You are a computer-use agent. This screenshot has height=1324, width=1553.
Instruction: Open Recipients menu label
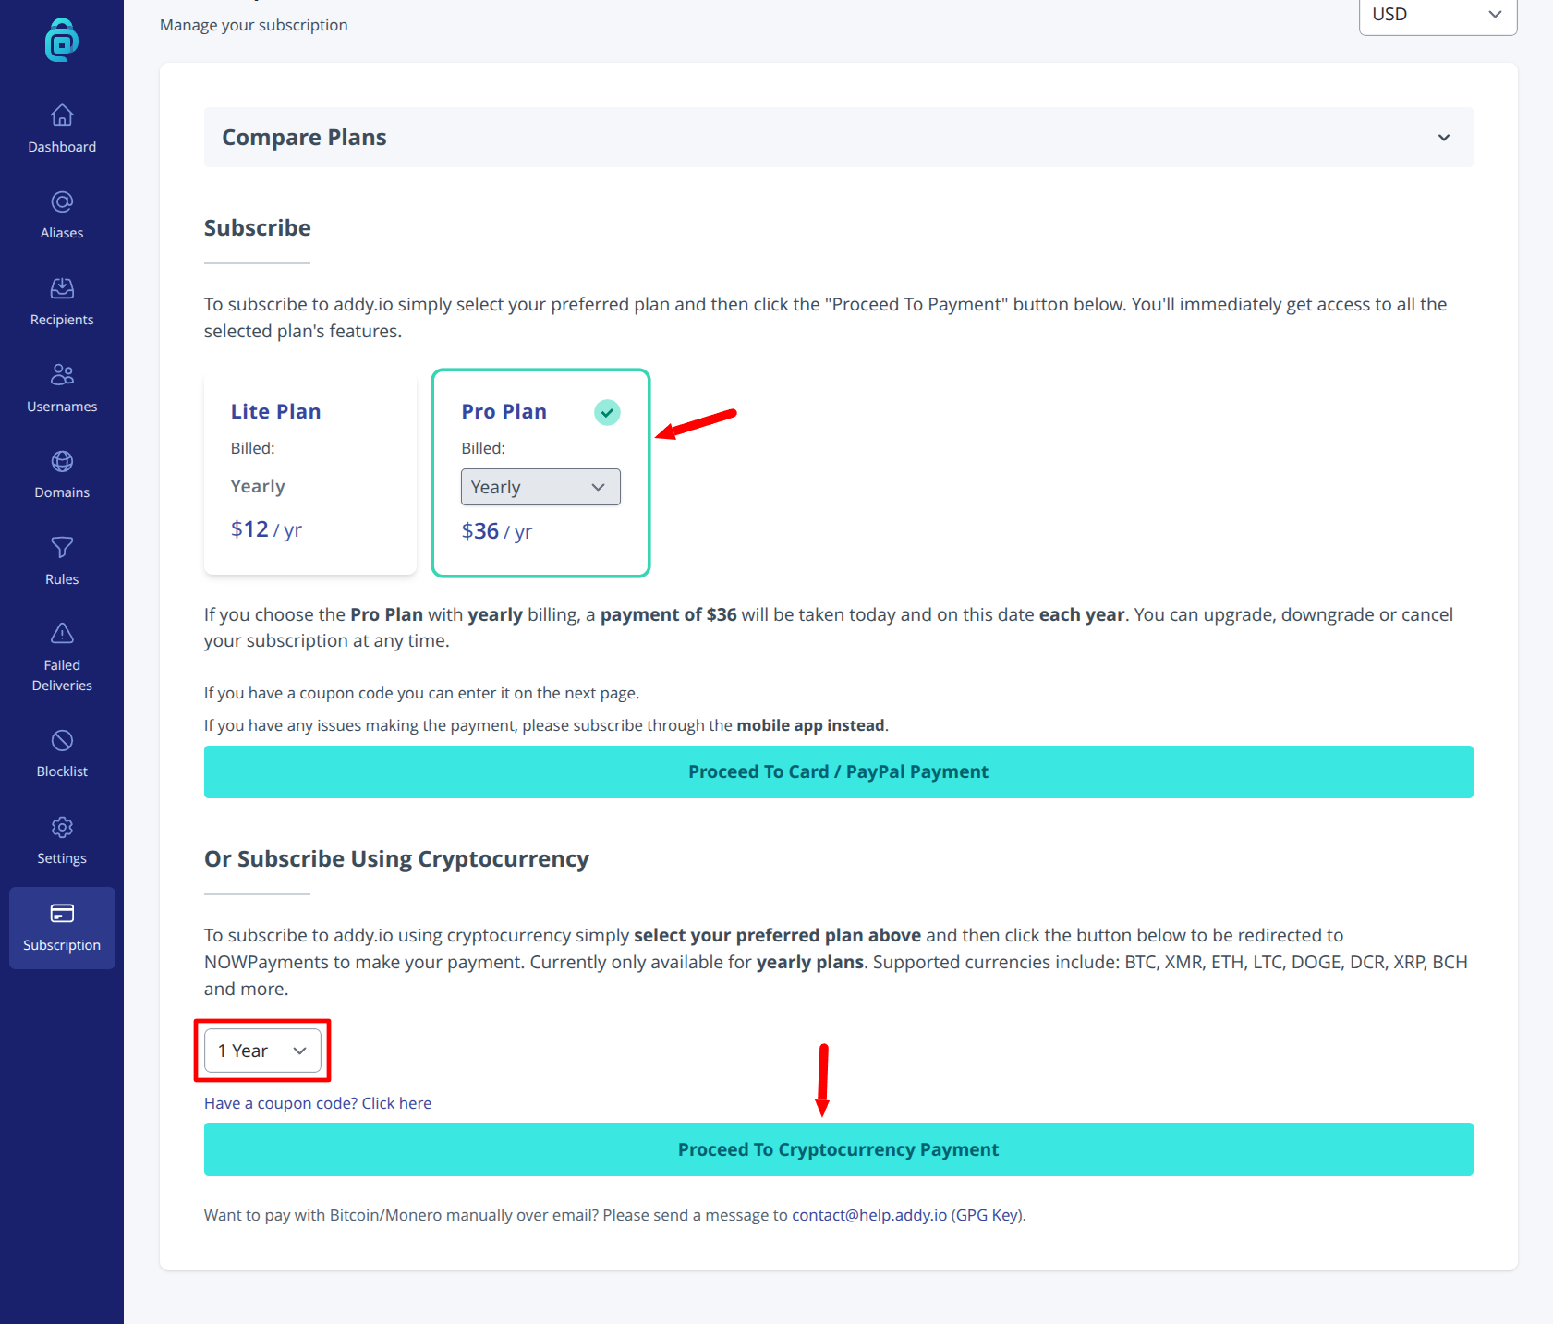pyautogui.click(x=62, y=320)
